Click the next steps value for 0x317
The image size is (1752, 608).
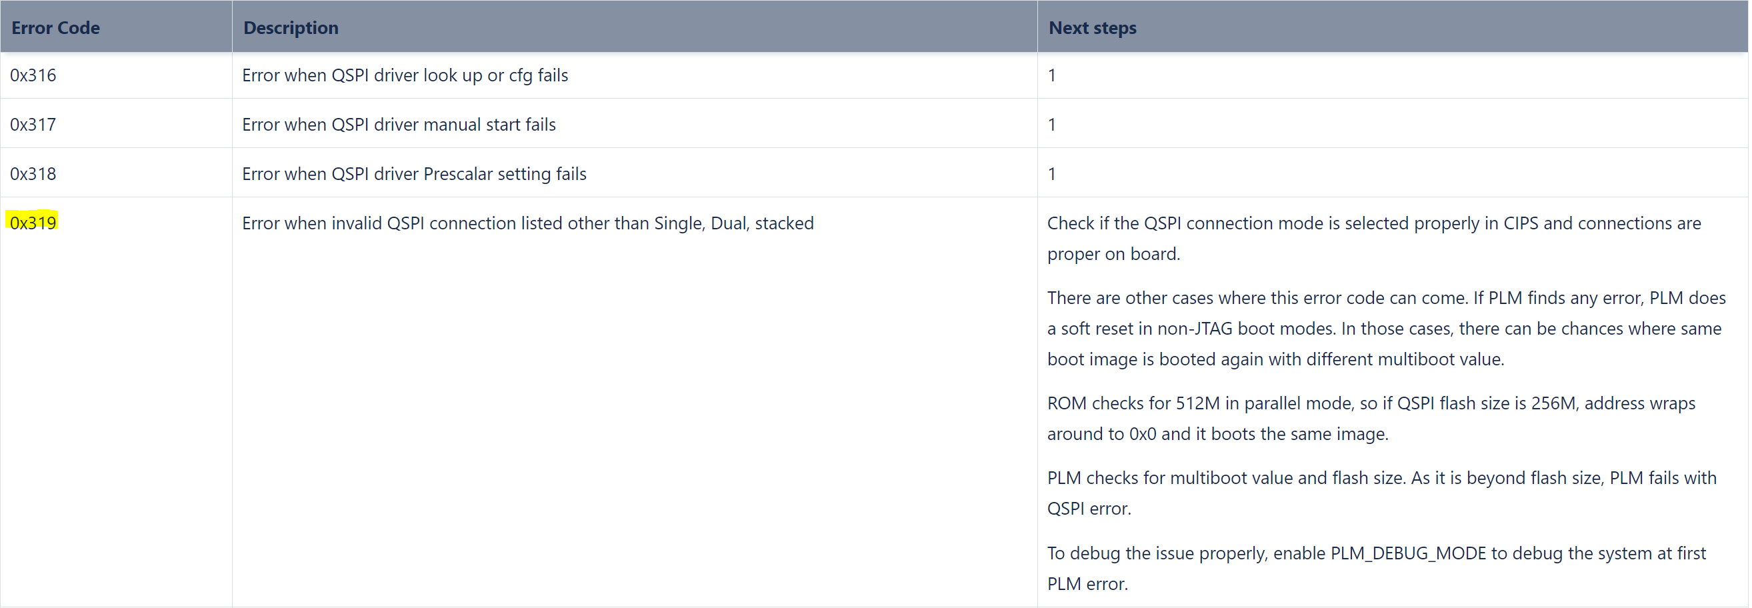[x=1051, y=125]
